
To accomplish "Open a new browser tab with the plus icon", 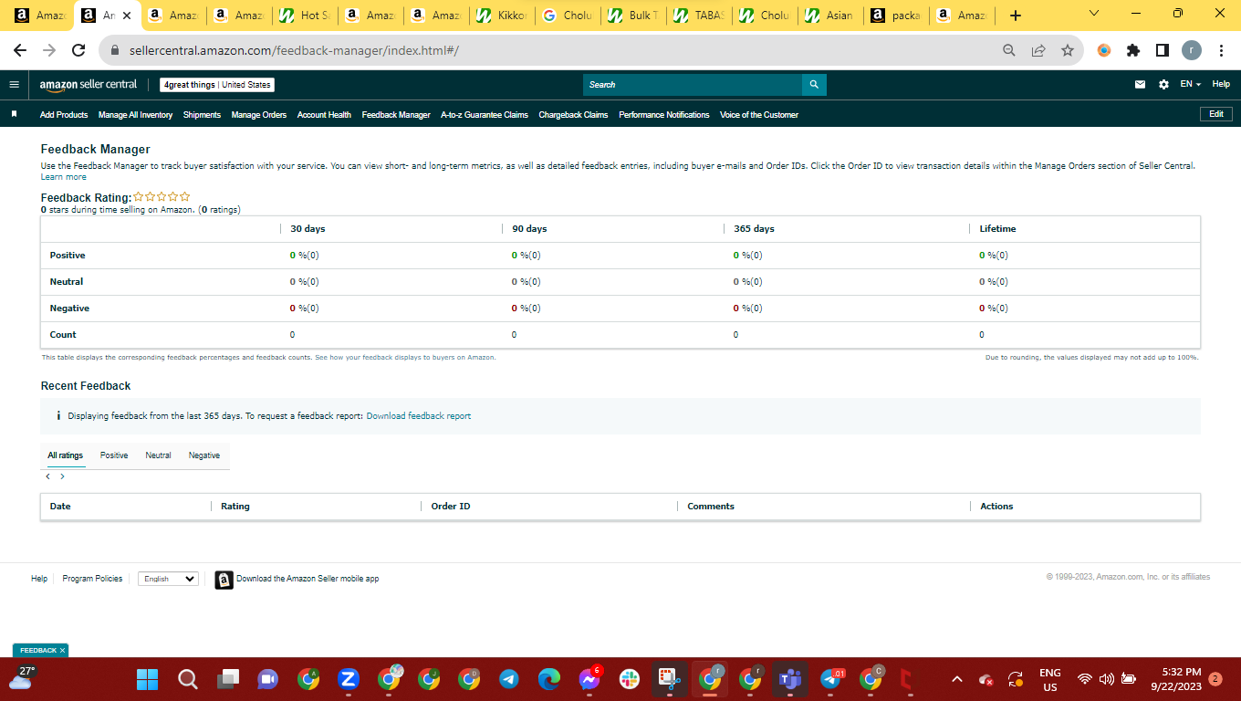I will point(1016,16).
